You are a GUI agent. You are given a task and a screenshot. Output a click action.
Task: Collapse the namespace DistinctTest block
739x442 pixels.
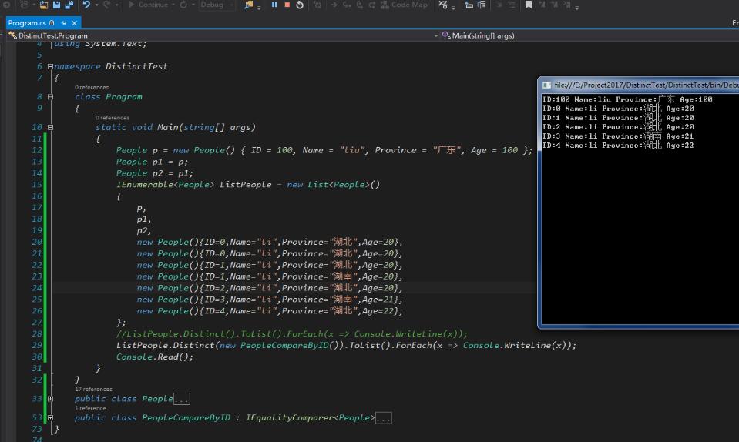[x=50, y=66]
